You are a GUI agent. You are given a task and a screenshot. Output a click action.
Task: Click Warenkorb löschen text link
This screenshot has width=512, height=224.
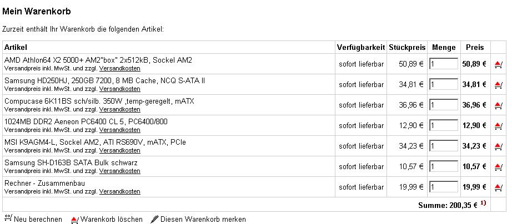(x=111, y=219)
